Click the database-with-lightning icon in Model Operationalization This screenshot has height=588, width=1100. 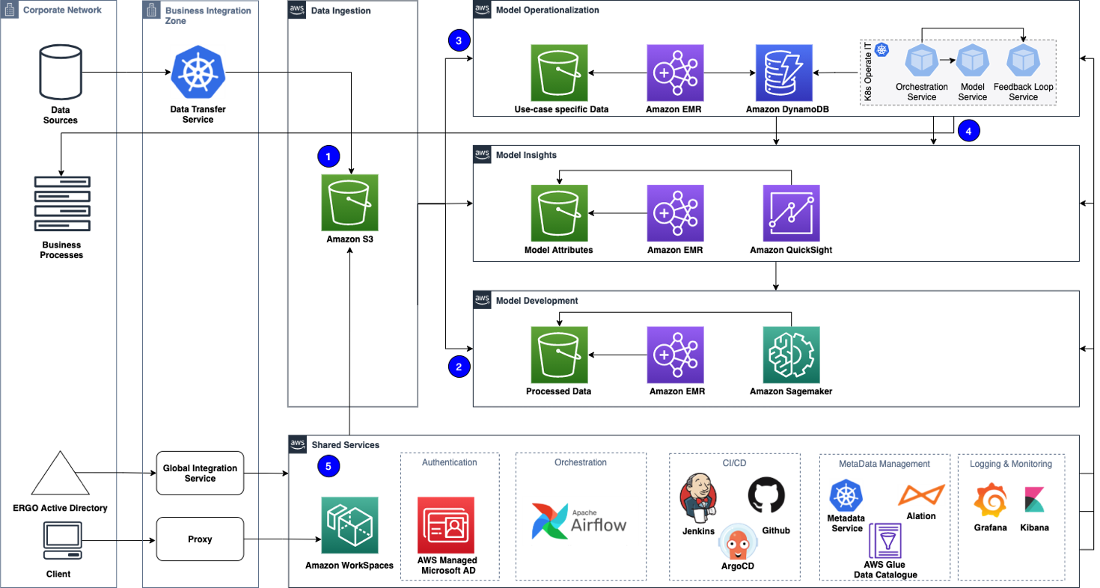click(783, 73)
